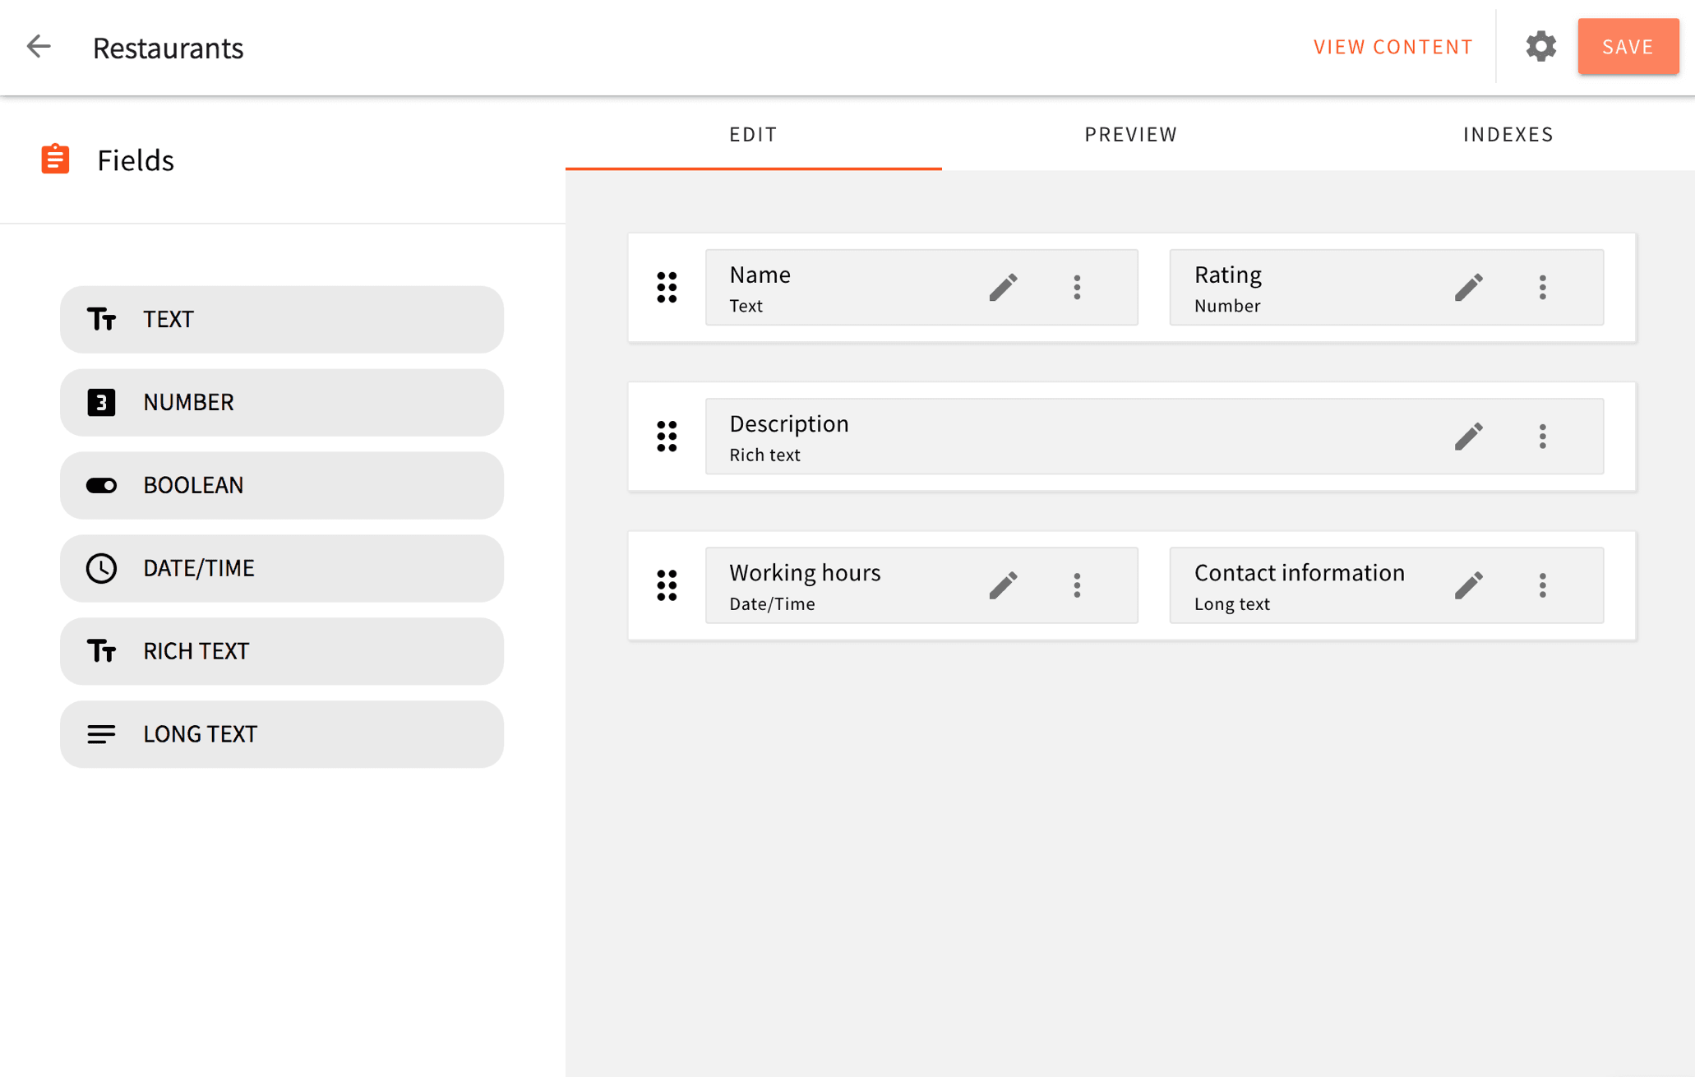
Task: Open settings via the gear icon
Action: [1540, 47]
